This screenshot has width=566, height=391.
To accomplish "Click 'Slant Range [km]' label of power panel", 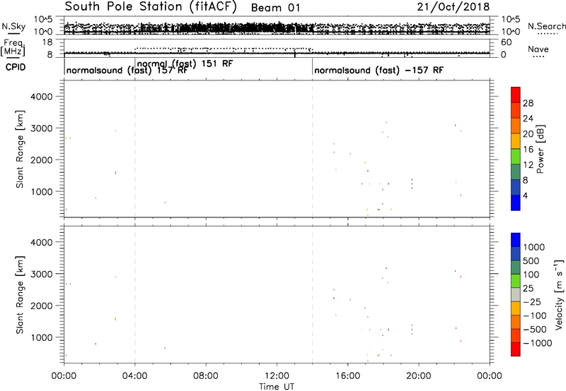I will [20, 149].
